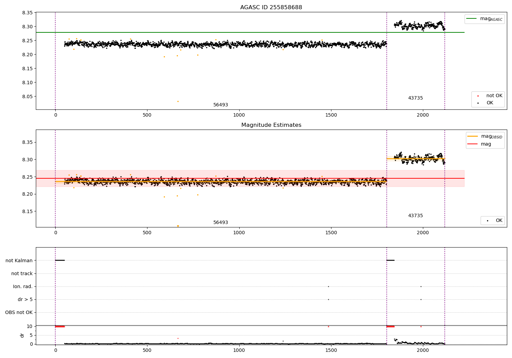Click green line sample in mag AGASC legend
The image size is (512, 358).
(472, 19)
